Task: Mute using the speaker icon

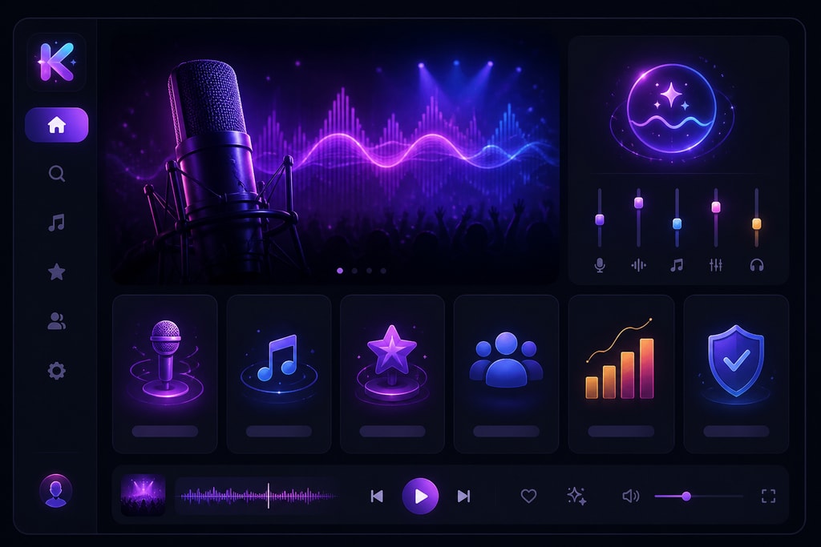Action: [x=630, y=496]
